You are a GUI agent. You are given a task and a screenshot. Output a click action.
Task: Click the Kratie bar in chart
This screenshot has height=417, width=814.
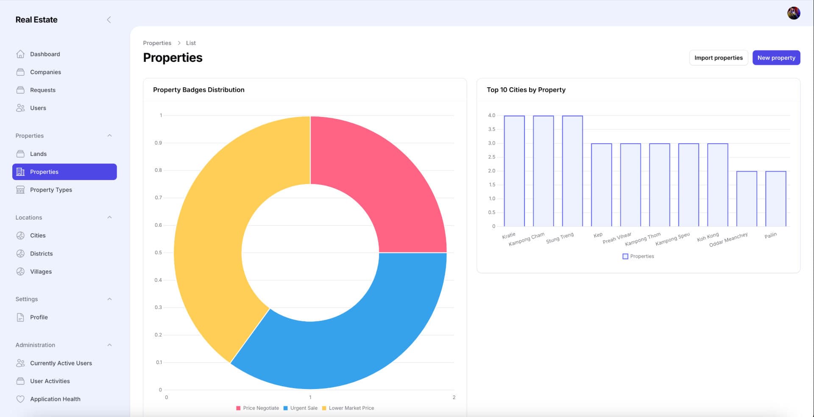(x=514, y=171)
